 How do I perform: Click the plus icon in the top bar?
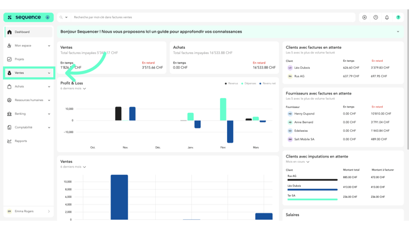coord(364,17)
